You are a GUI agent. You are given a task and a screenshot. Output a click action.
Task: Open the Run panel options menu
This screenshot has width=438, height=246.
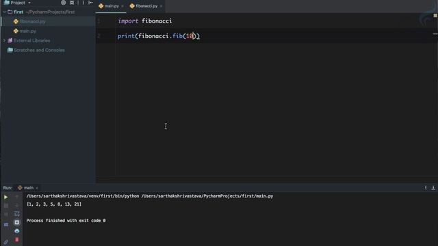[x=426, y=188]
